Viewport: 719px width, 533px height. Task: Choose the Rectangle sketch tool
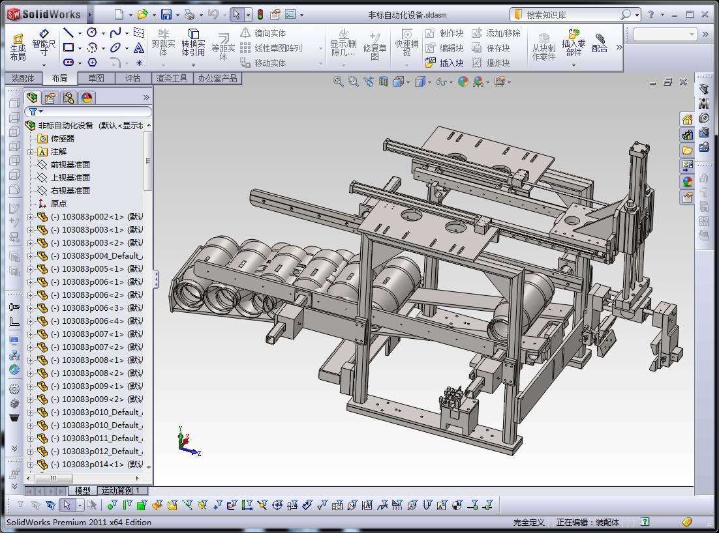point(69,48)
